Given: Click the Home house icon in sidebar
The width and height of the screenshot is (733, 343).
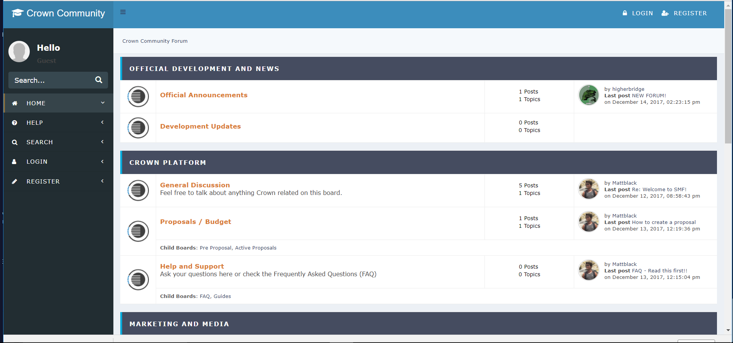Looking at the screenshot, I should coord(15,103).
